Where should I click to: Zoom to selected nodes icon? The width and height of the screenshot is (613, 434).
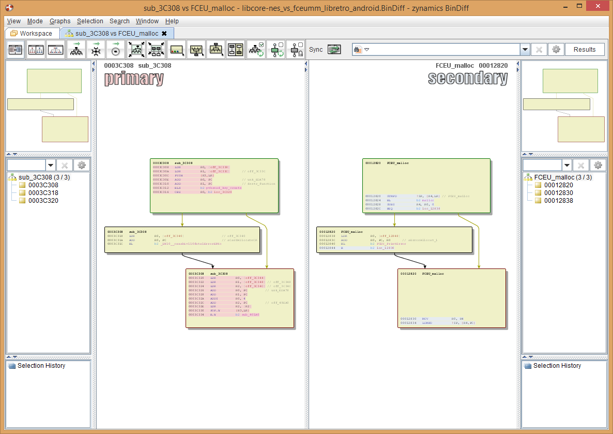(156, 50)
